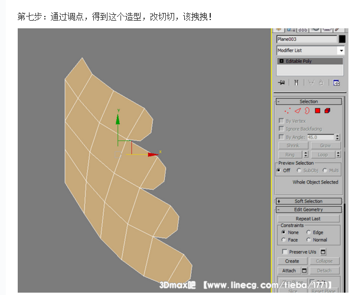Click the Plane003 object name field
The image size is (349, 295).
click(306, 39)
